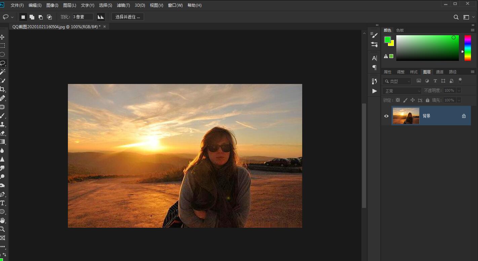Select the Move tool

pos(2,37)
